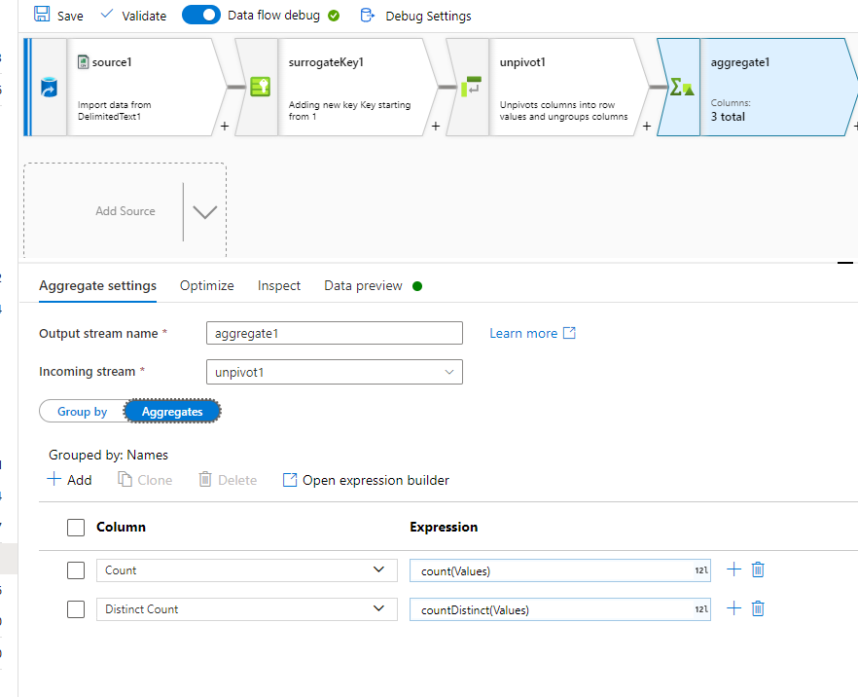Select the unpivot1 transformation icon
The height and width of the screenshot is (697, 858).
point(471,87)
